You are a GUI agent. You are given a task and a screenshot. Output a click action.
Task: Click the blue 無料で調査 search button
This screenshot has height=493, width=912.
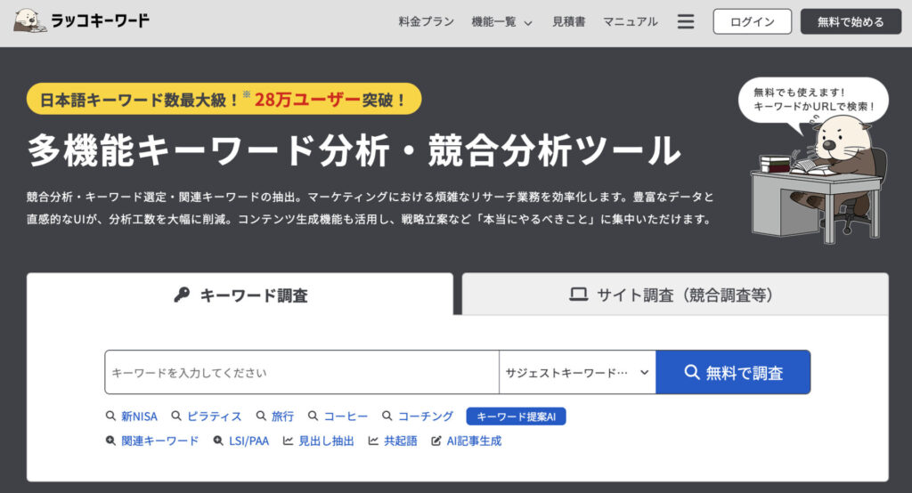733,373
